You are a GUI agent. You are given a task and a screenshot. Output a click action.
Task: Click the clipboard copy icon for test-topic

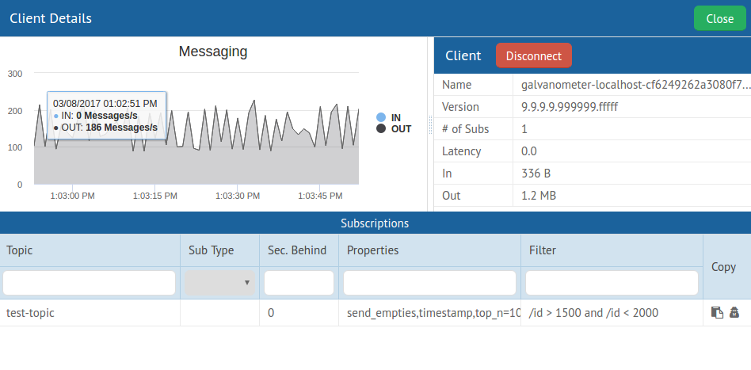coord(717,313)
